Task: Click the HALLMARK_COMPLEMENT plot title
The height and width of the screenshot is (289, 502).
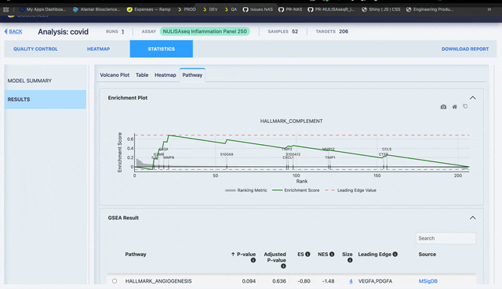Action: click(x=291, y=121)
